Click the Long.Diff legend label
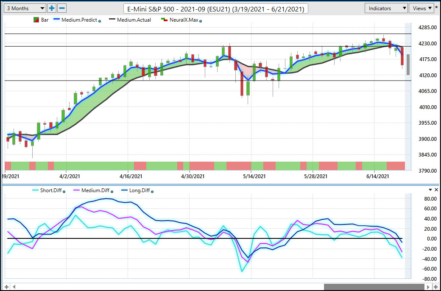This screenshot has height=291, width=441. [x=140, y=190]
